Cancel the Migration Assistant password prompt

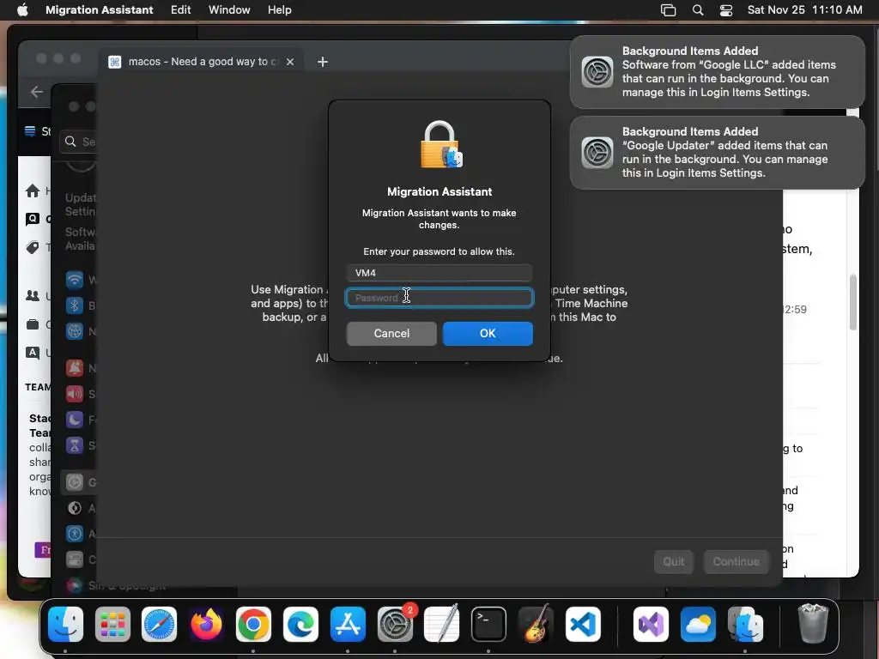pyautogui.click(x=391, y=334)
